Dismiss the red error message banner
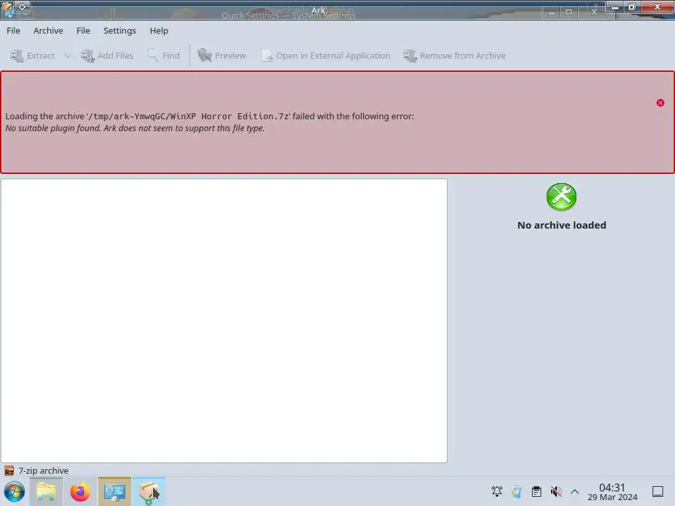Image resolution: width=675 pixels, height=506 pixels. point(660,103)
